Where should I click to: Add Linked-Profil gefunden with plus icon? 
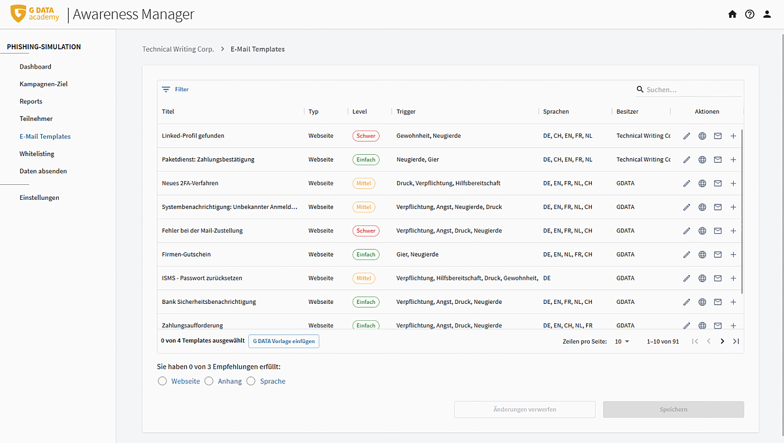(733, 136)
